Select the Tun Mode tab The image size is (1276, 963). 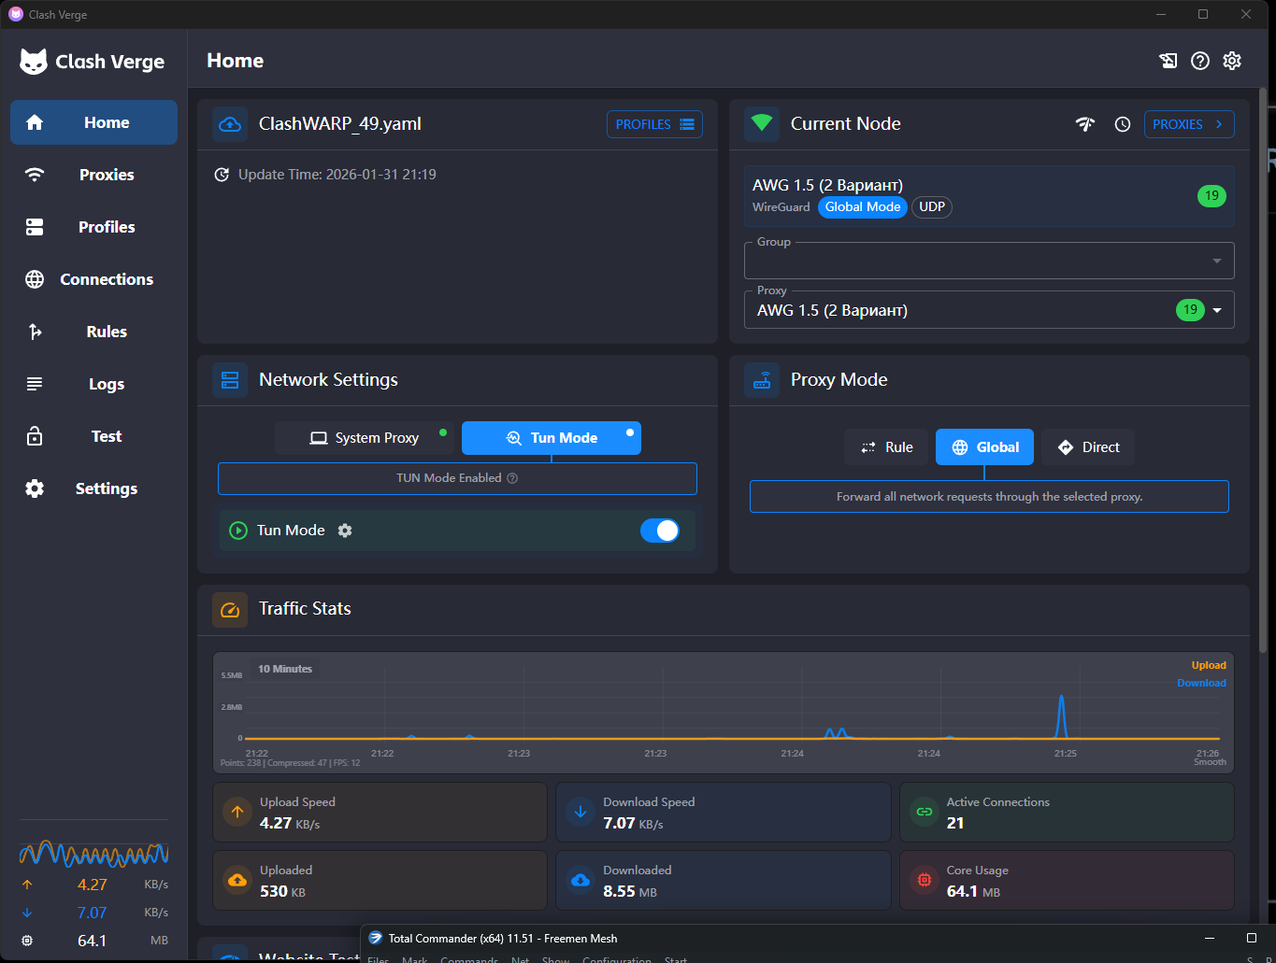[x=552, y=438]
